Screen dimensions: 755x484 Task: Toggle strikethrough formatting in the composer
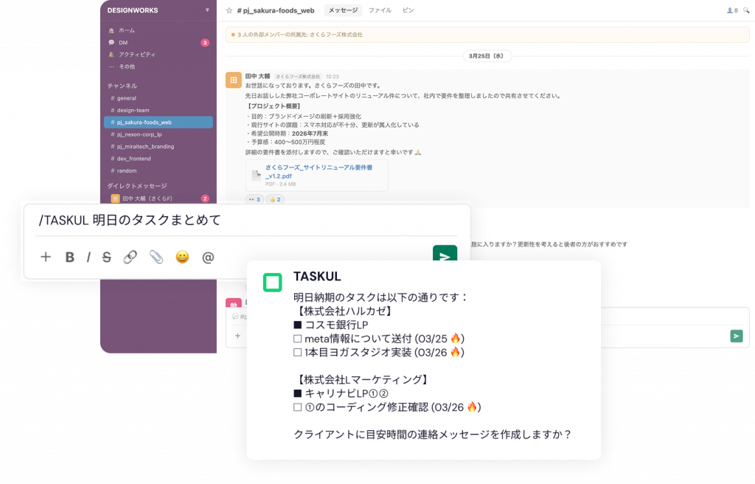click(x=106, y=257)
